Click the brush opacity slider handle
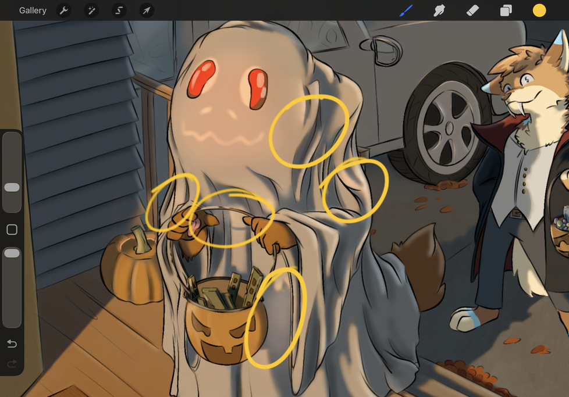This screenshot has width=569, height=397. pyautogui.click(x=12, y=254)
